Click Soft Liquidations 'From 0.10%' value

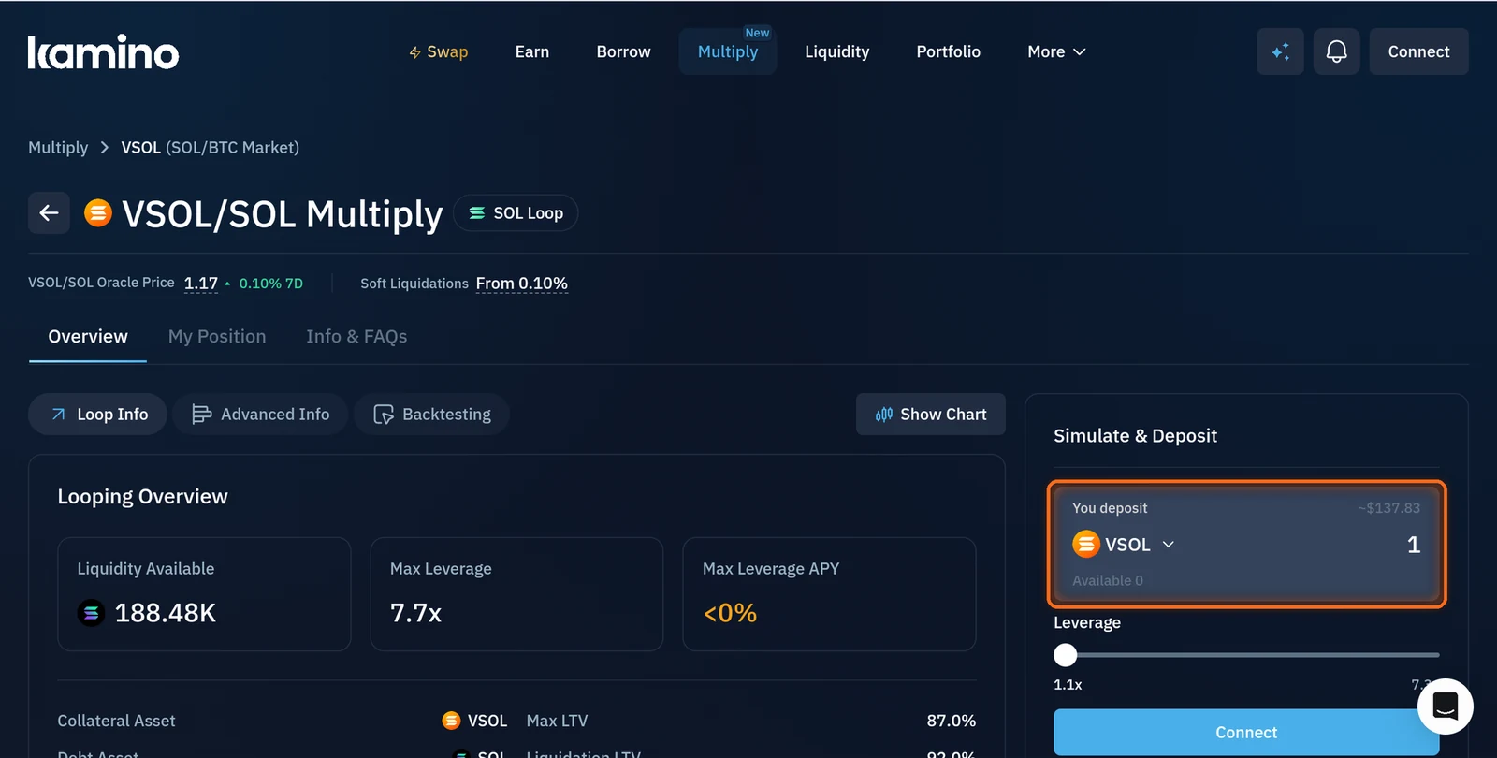tap(521, 284)
